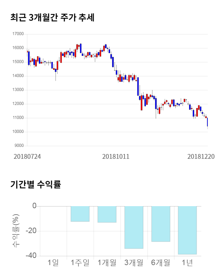
Task: Select the 1년 period label
Action: coord(187,263)
